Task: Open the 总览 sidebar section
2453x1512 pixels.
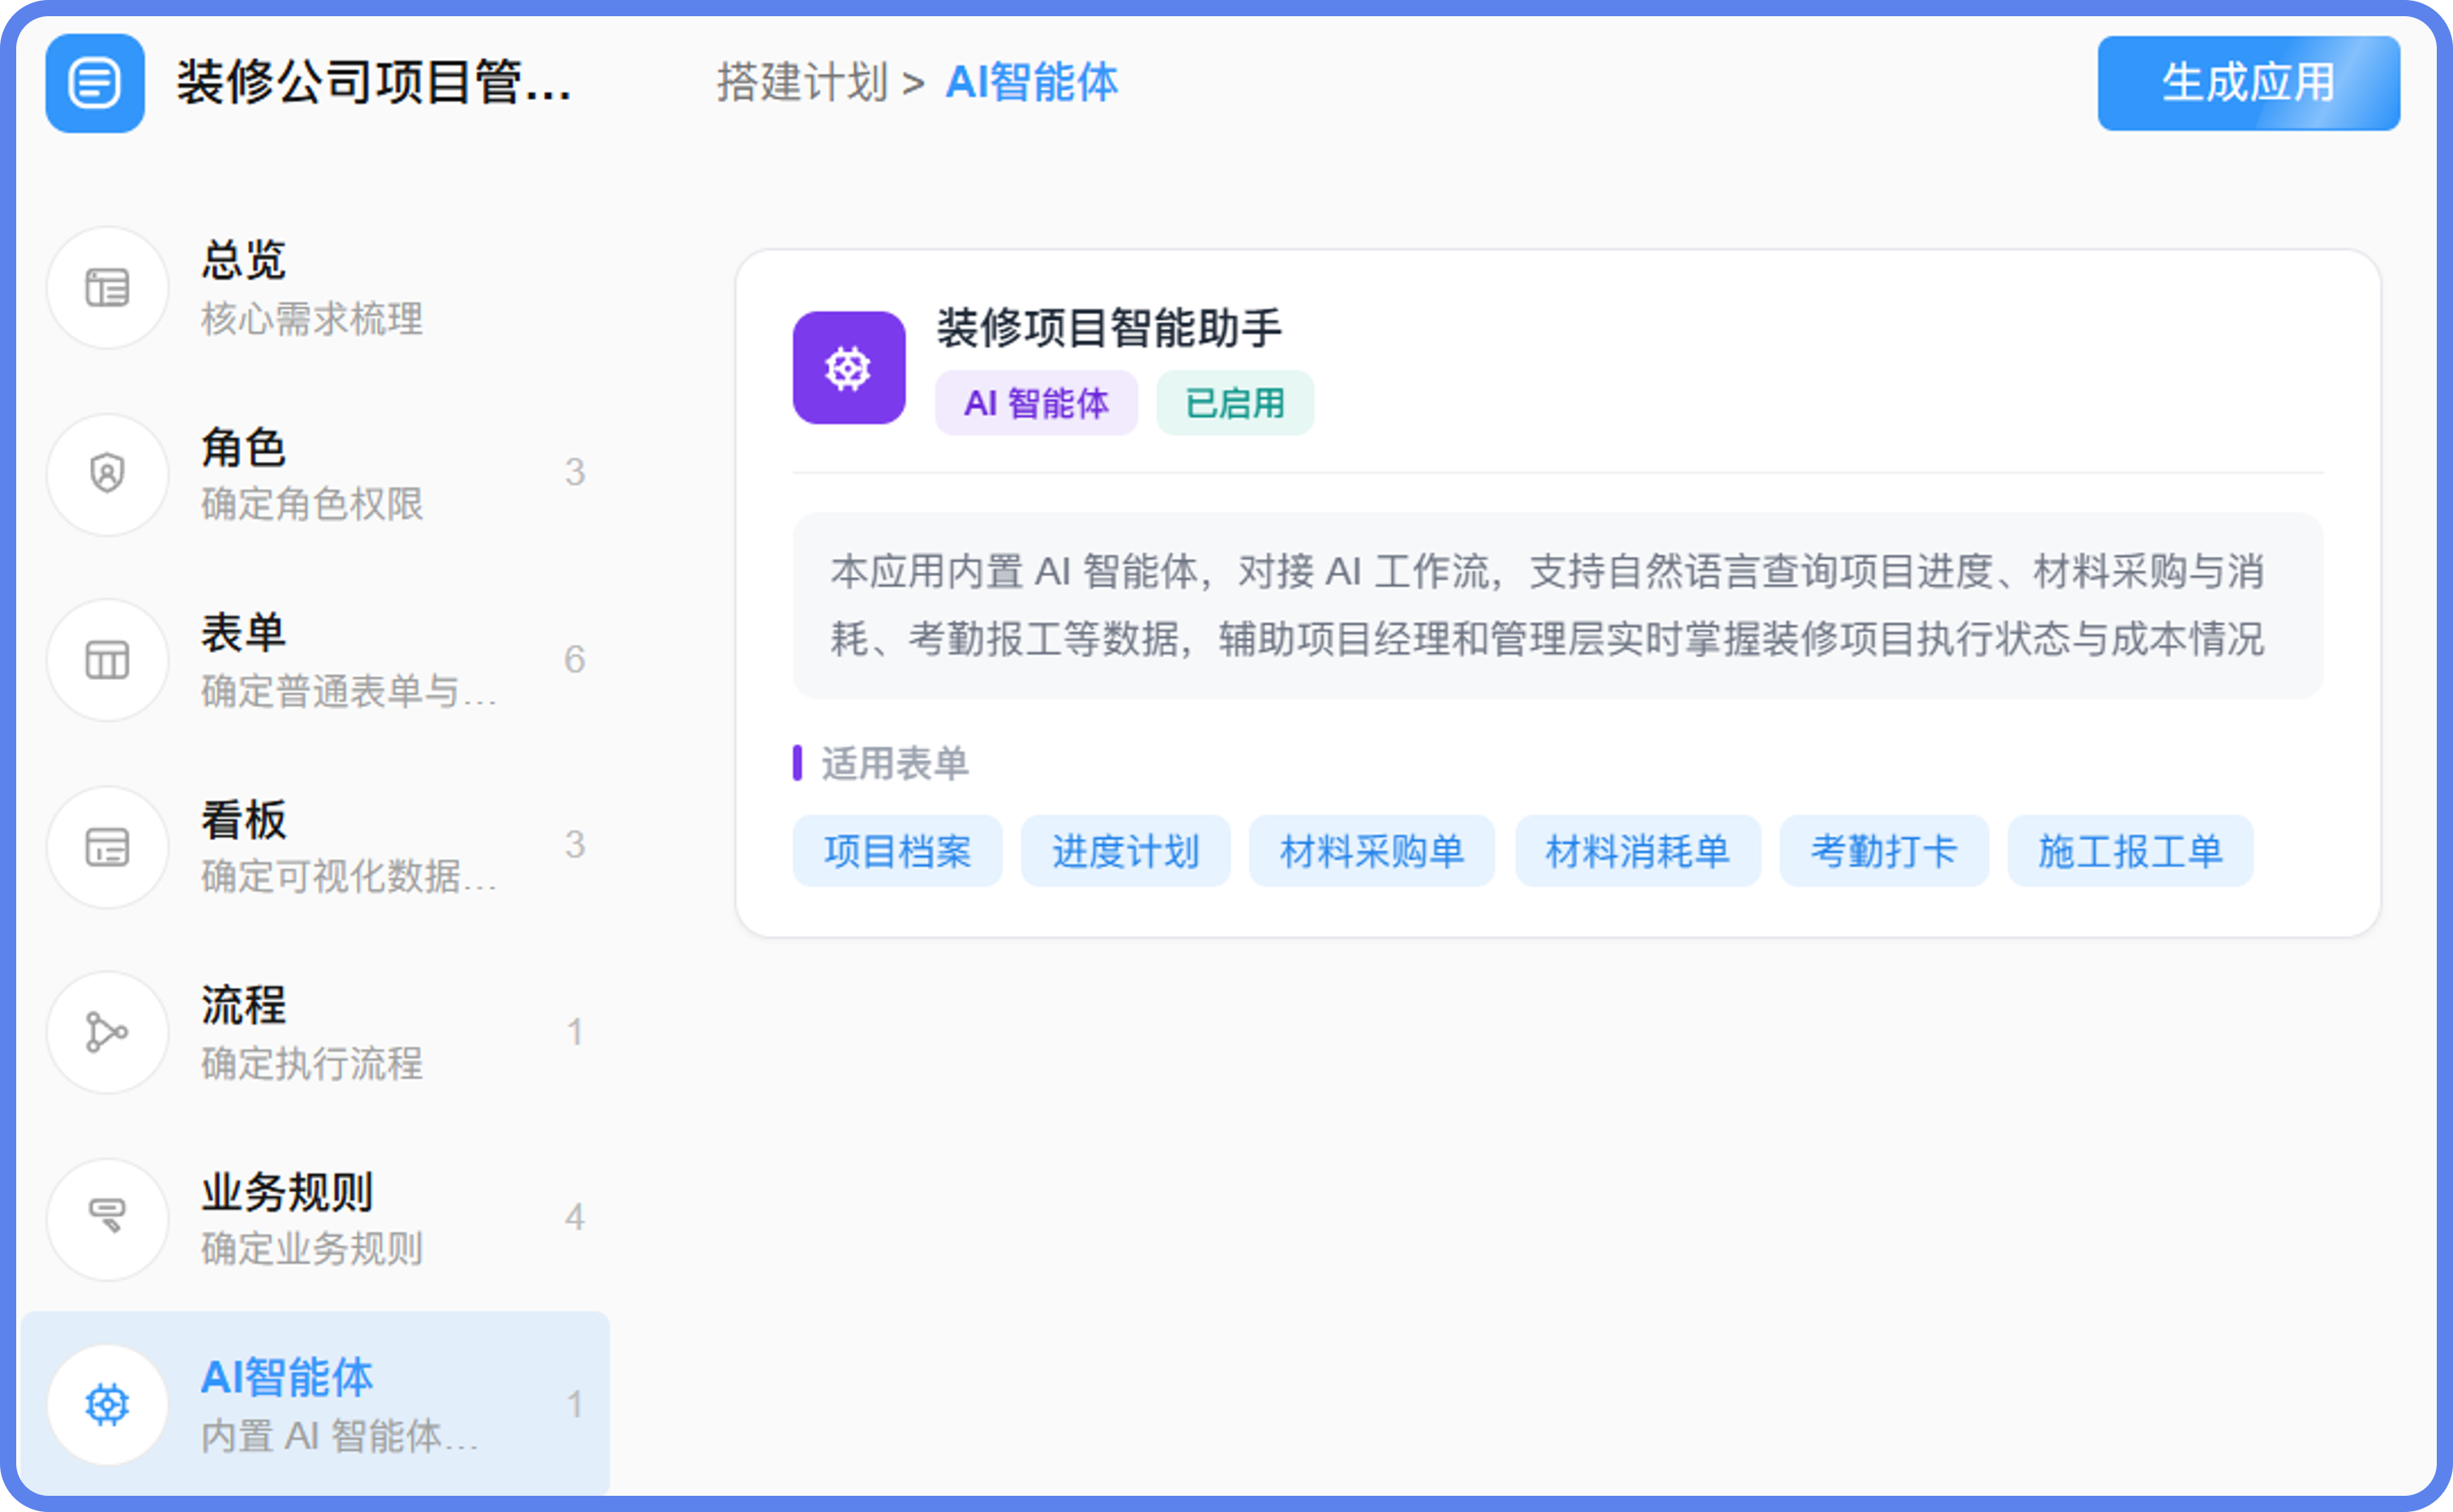Action: 315,288
